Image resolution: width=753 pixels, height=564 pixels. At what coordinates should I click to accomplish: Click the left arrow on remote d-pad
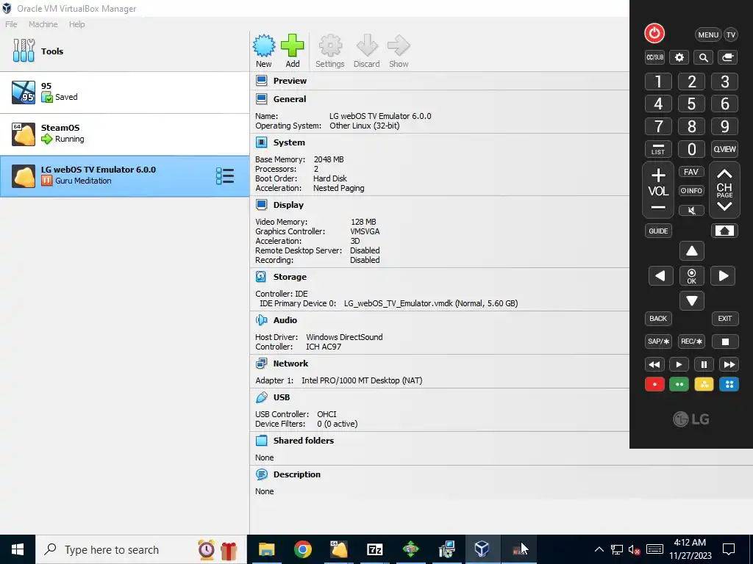[x=660, y=276]
